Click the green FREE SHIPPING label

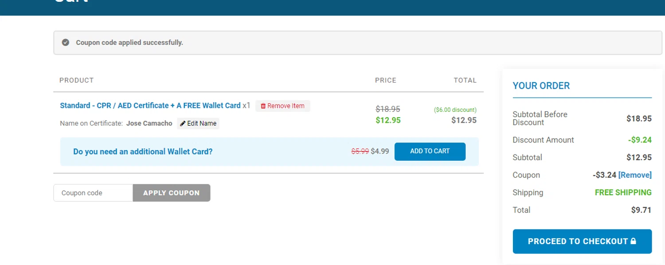pos(623,193)
